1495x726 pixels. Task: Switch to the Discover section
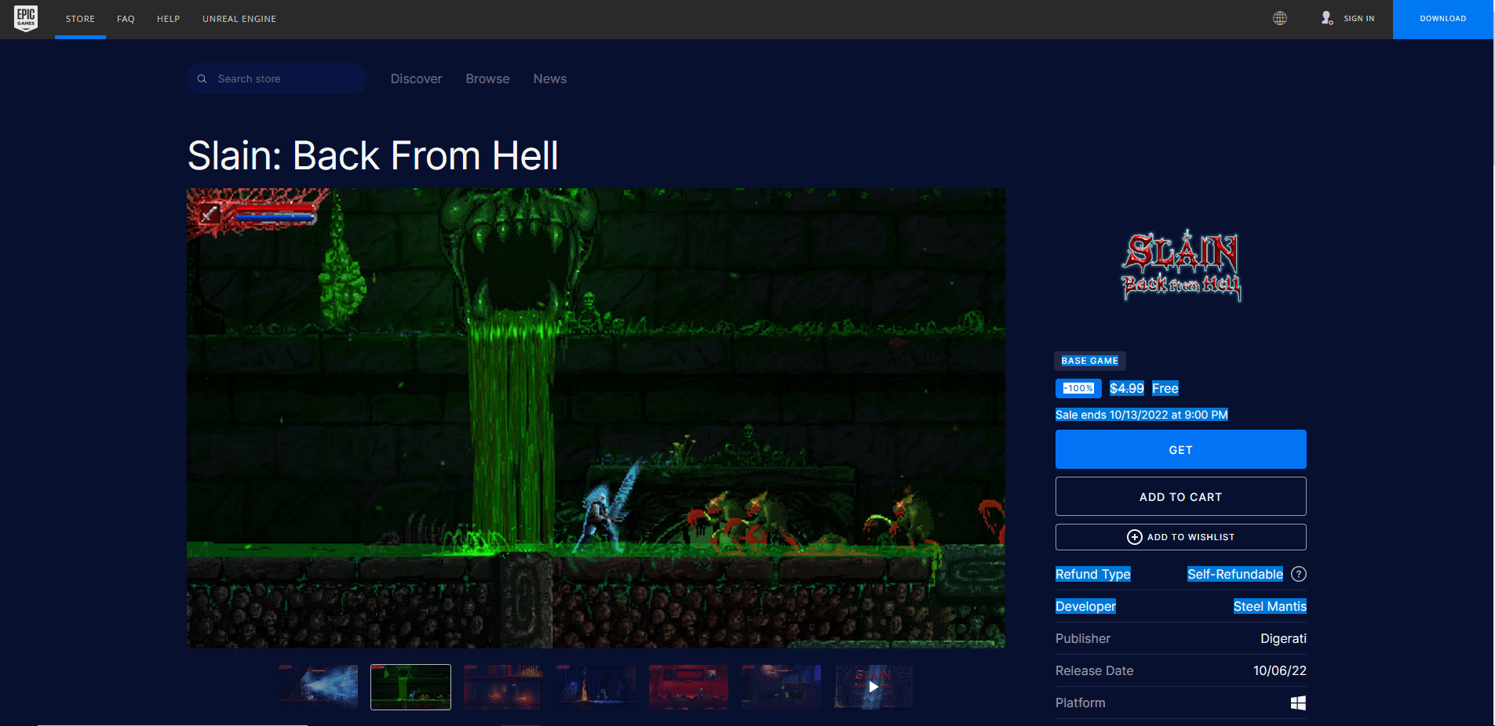[x=416, y=78]
